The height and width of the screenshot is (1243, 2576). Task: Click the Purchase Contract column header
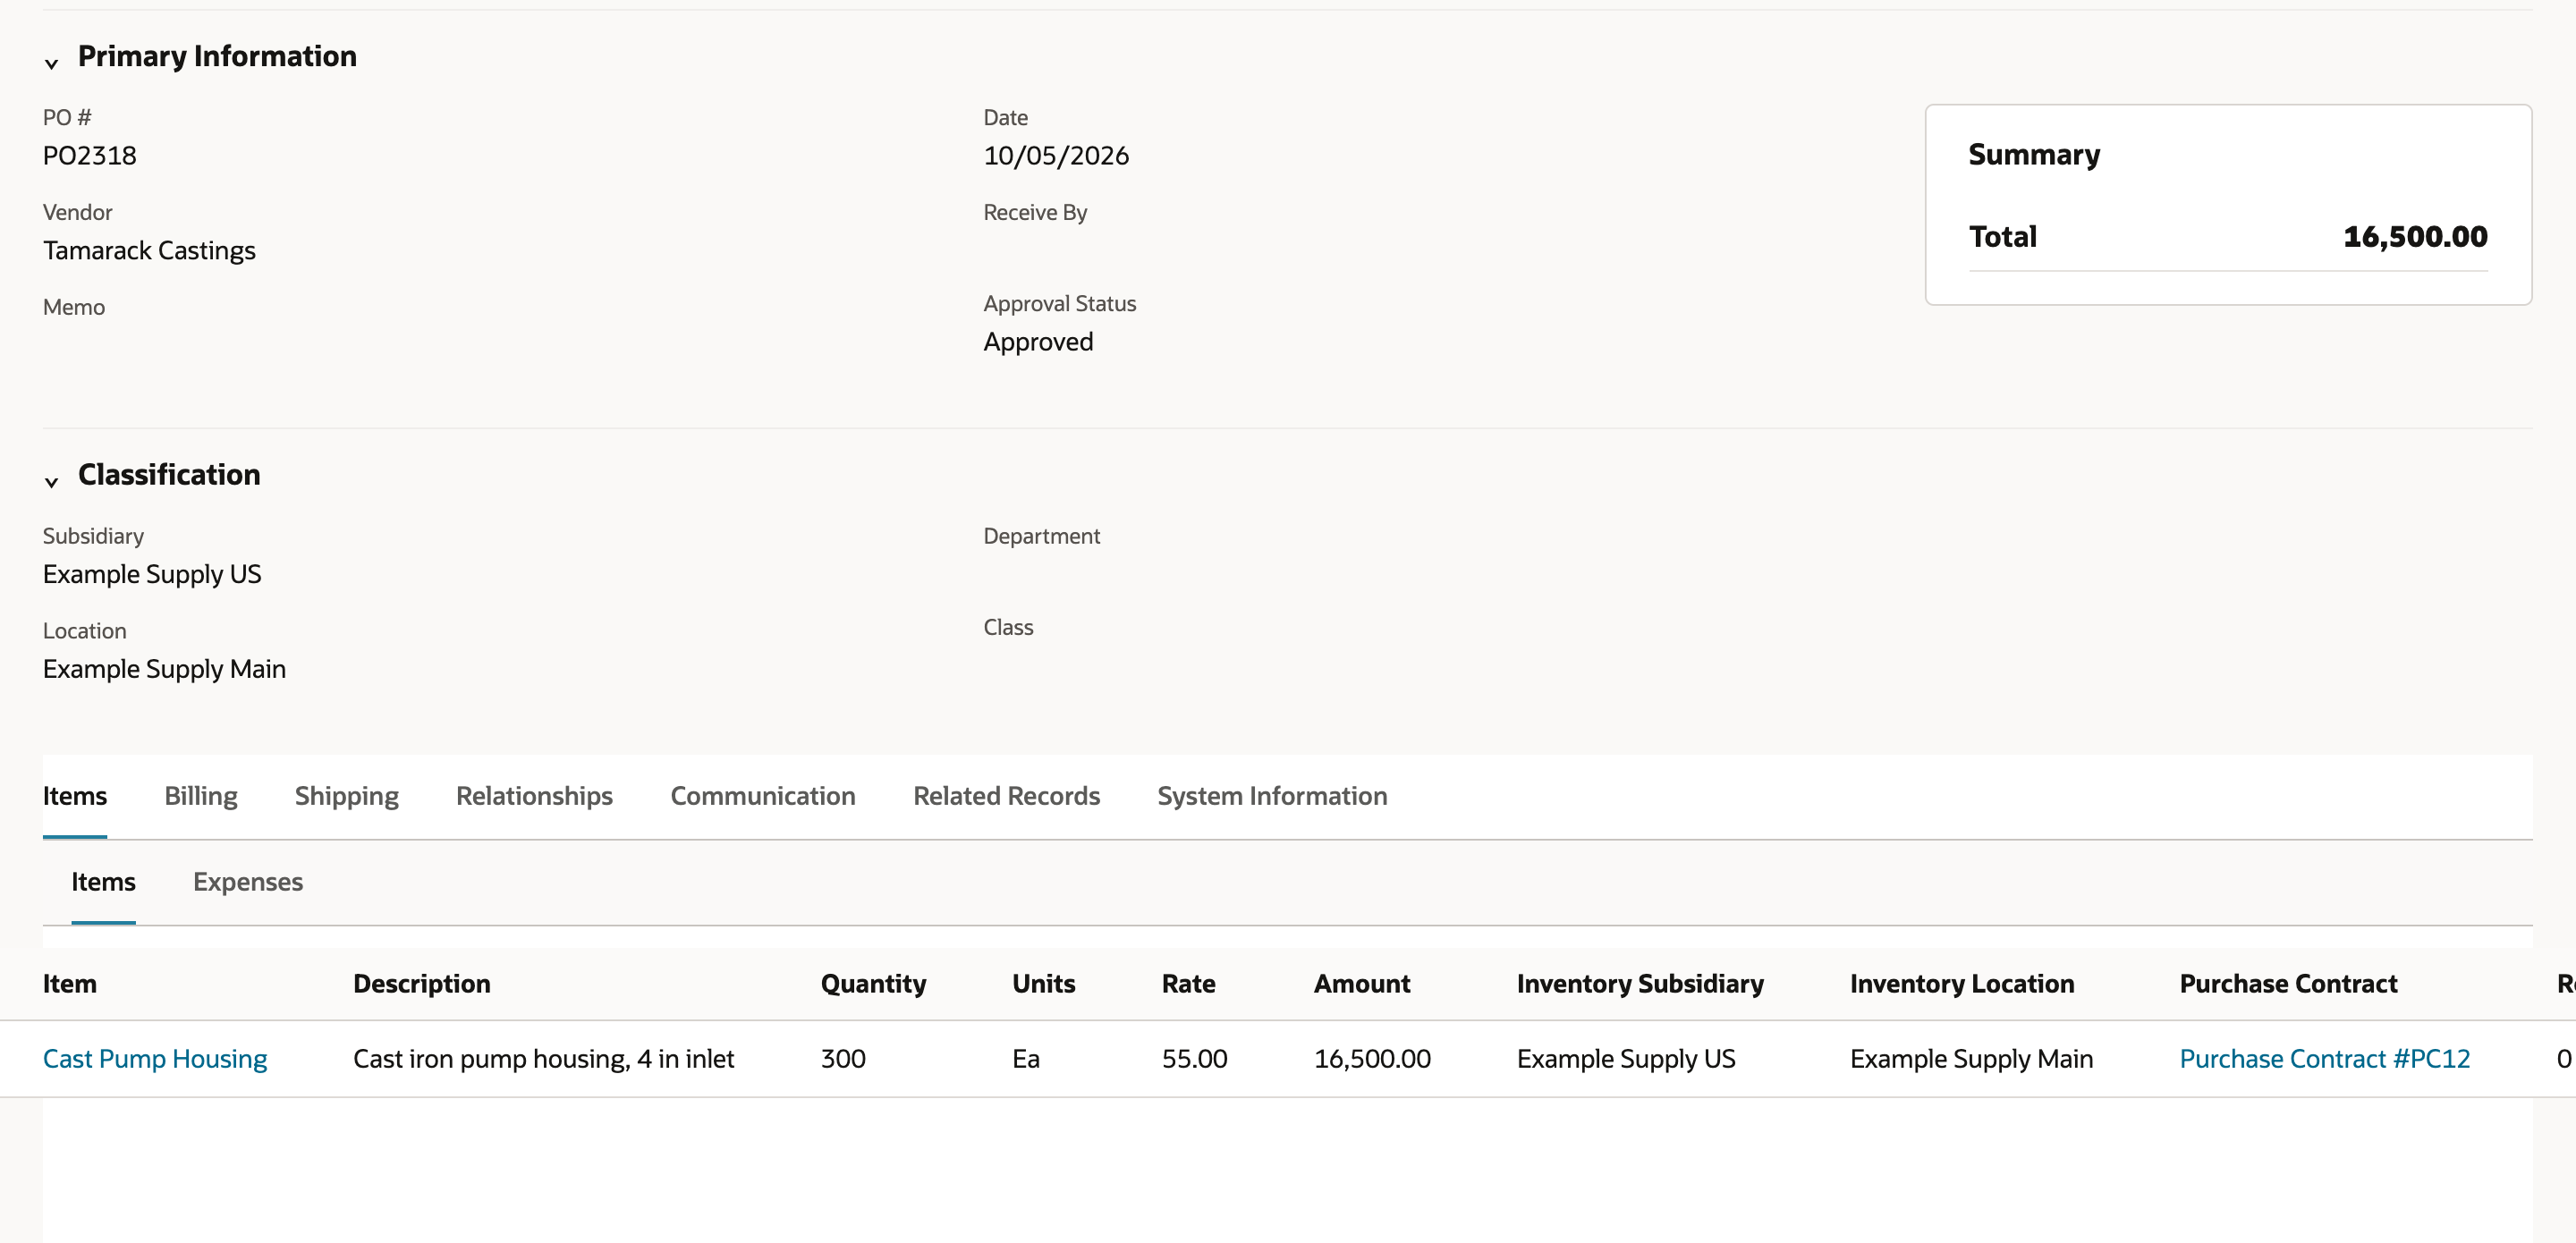click(x=2289, y=984)
